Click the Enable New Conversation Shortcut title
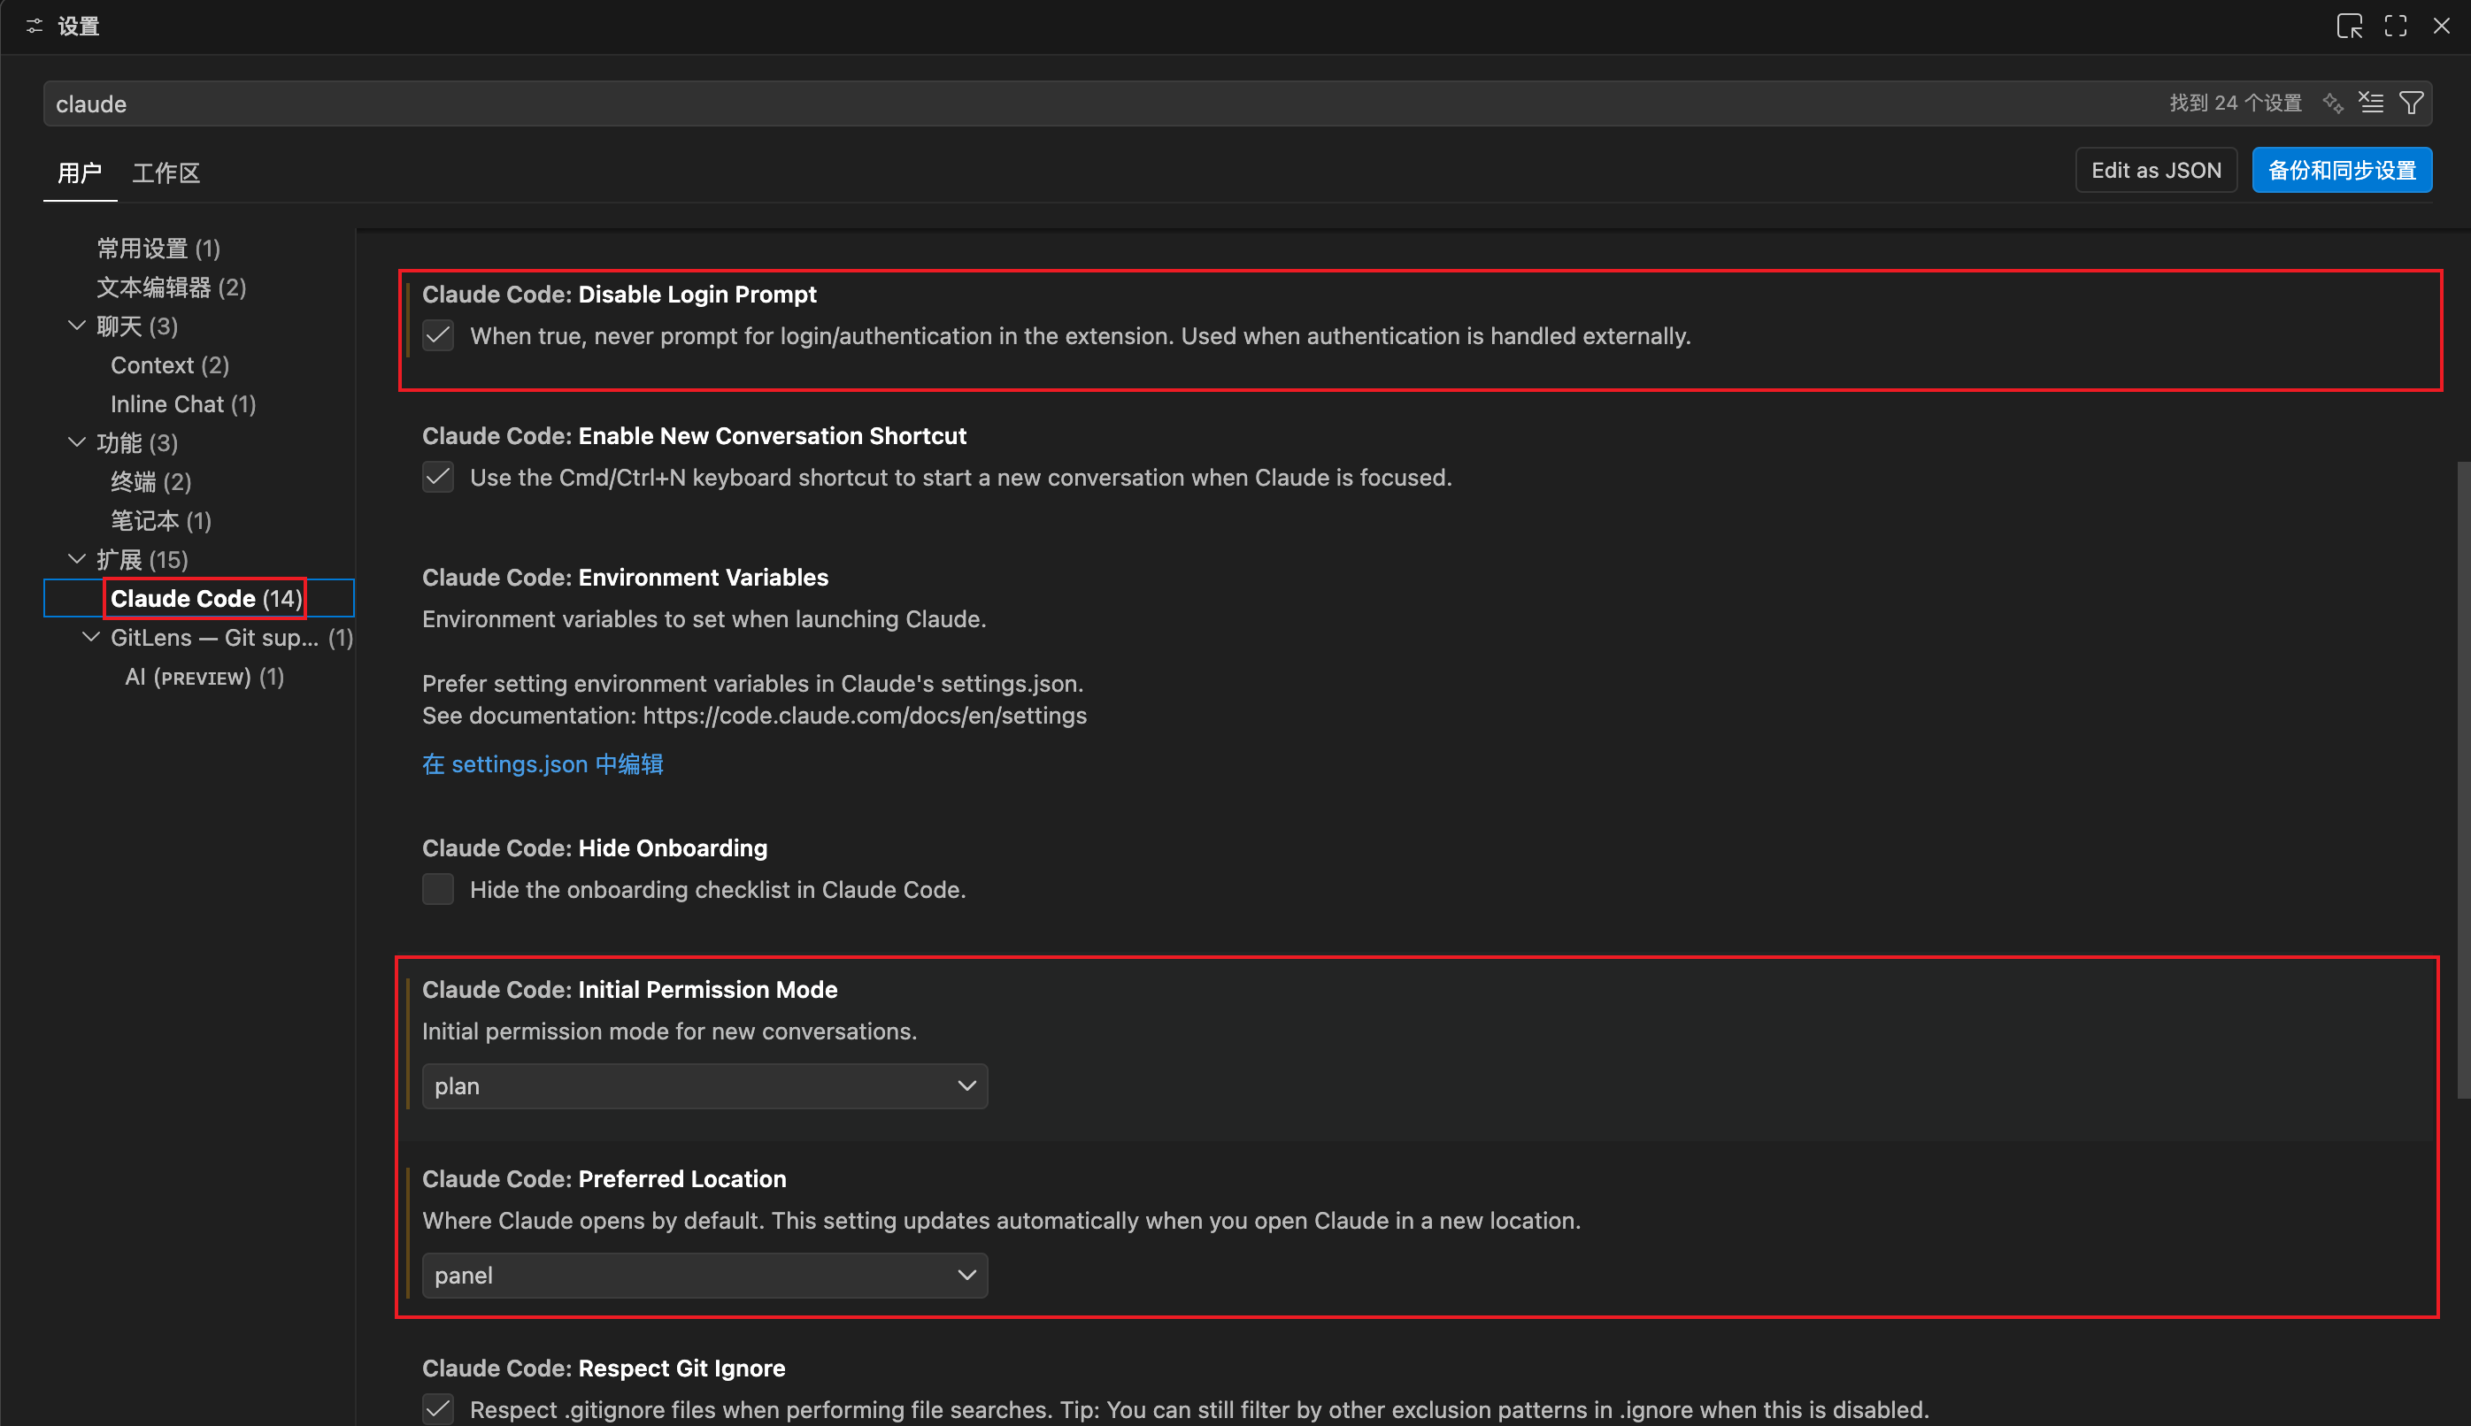 695,436
